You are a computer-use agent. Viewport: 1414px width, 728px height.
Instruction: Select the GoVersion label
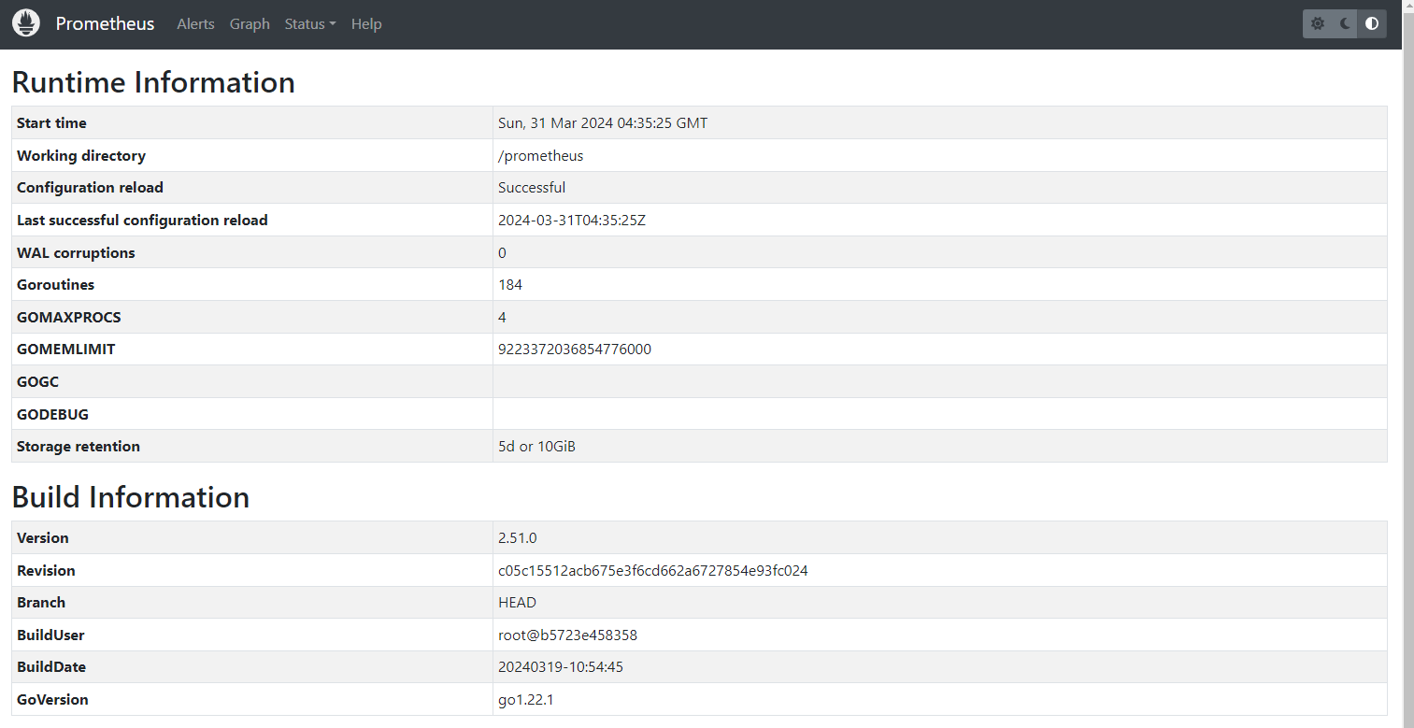pos(52,700)
